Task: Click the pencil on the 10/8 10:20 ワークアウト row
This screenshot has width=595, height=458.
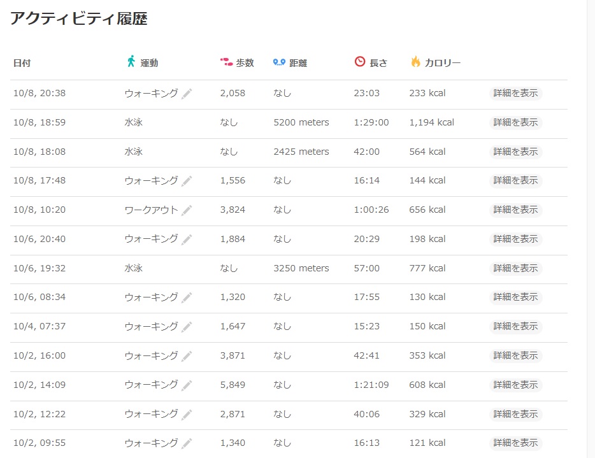Action: pos(187,210)
